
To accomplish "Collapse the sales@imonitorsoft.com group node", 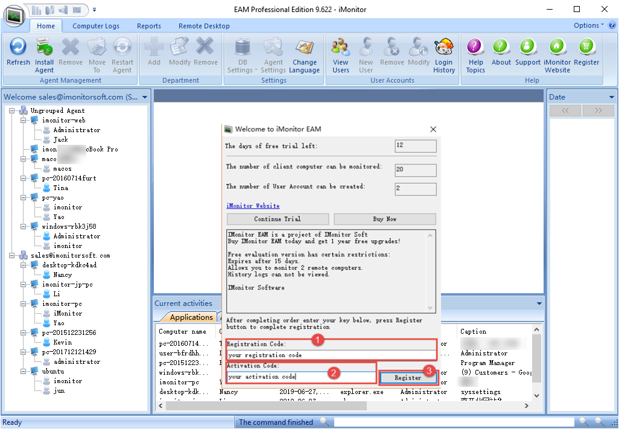I will (x=12, y=255).
